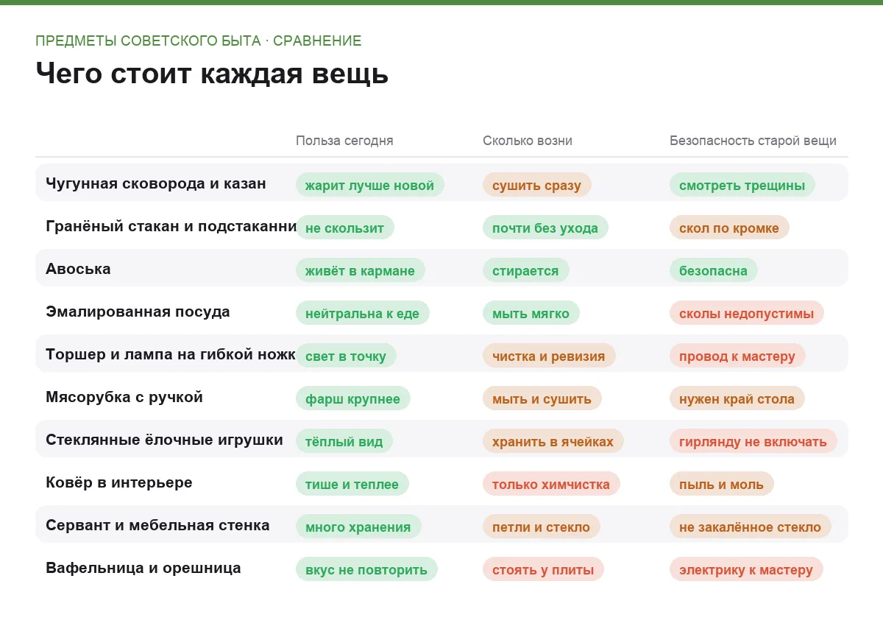
Task: Click the pill 'фарш крупнее'
Action: coord(353,398)
